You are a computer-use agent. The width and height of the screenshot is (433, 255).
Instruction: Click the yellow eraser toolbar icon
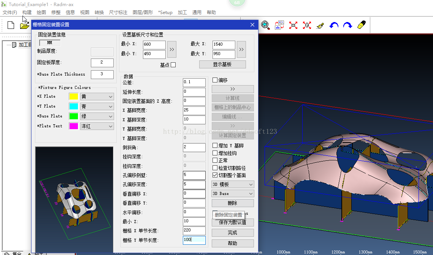362,25
